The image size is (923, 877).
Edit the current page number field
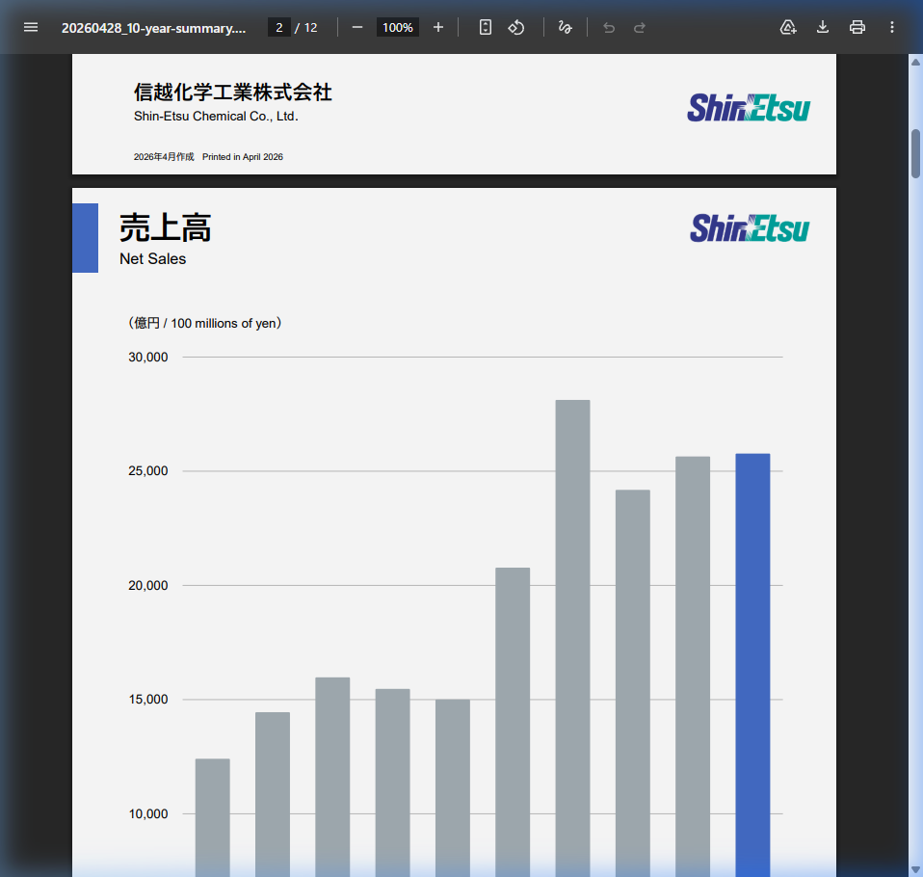click(x=279, y=28)
